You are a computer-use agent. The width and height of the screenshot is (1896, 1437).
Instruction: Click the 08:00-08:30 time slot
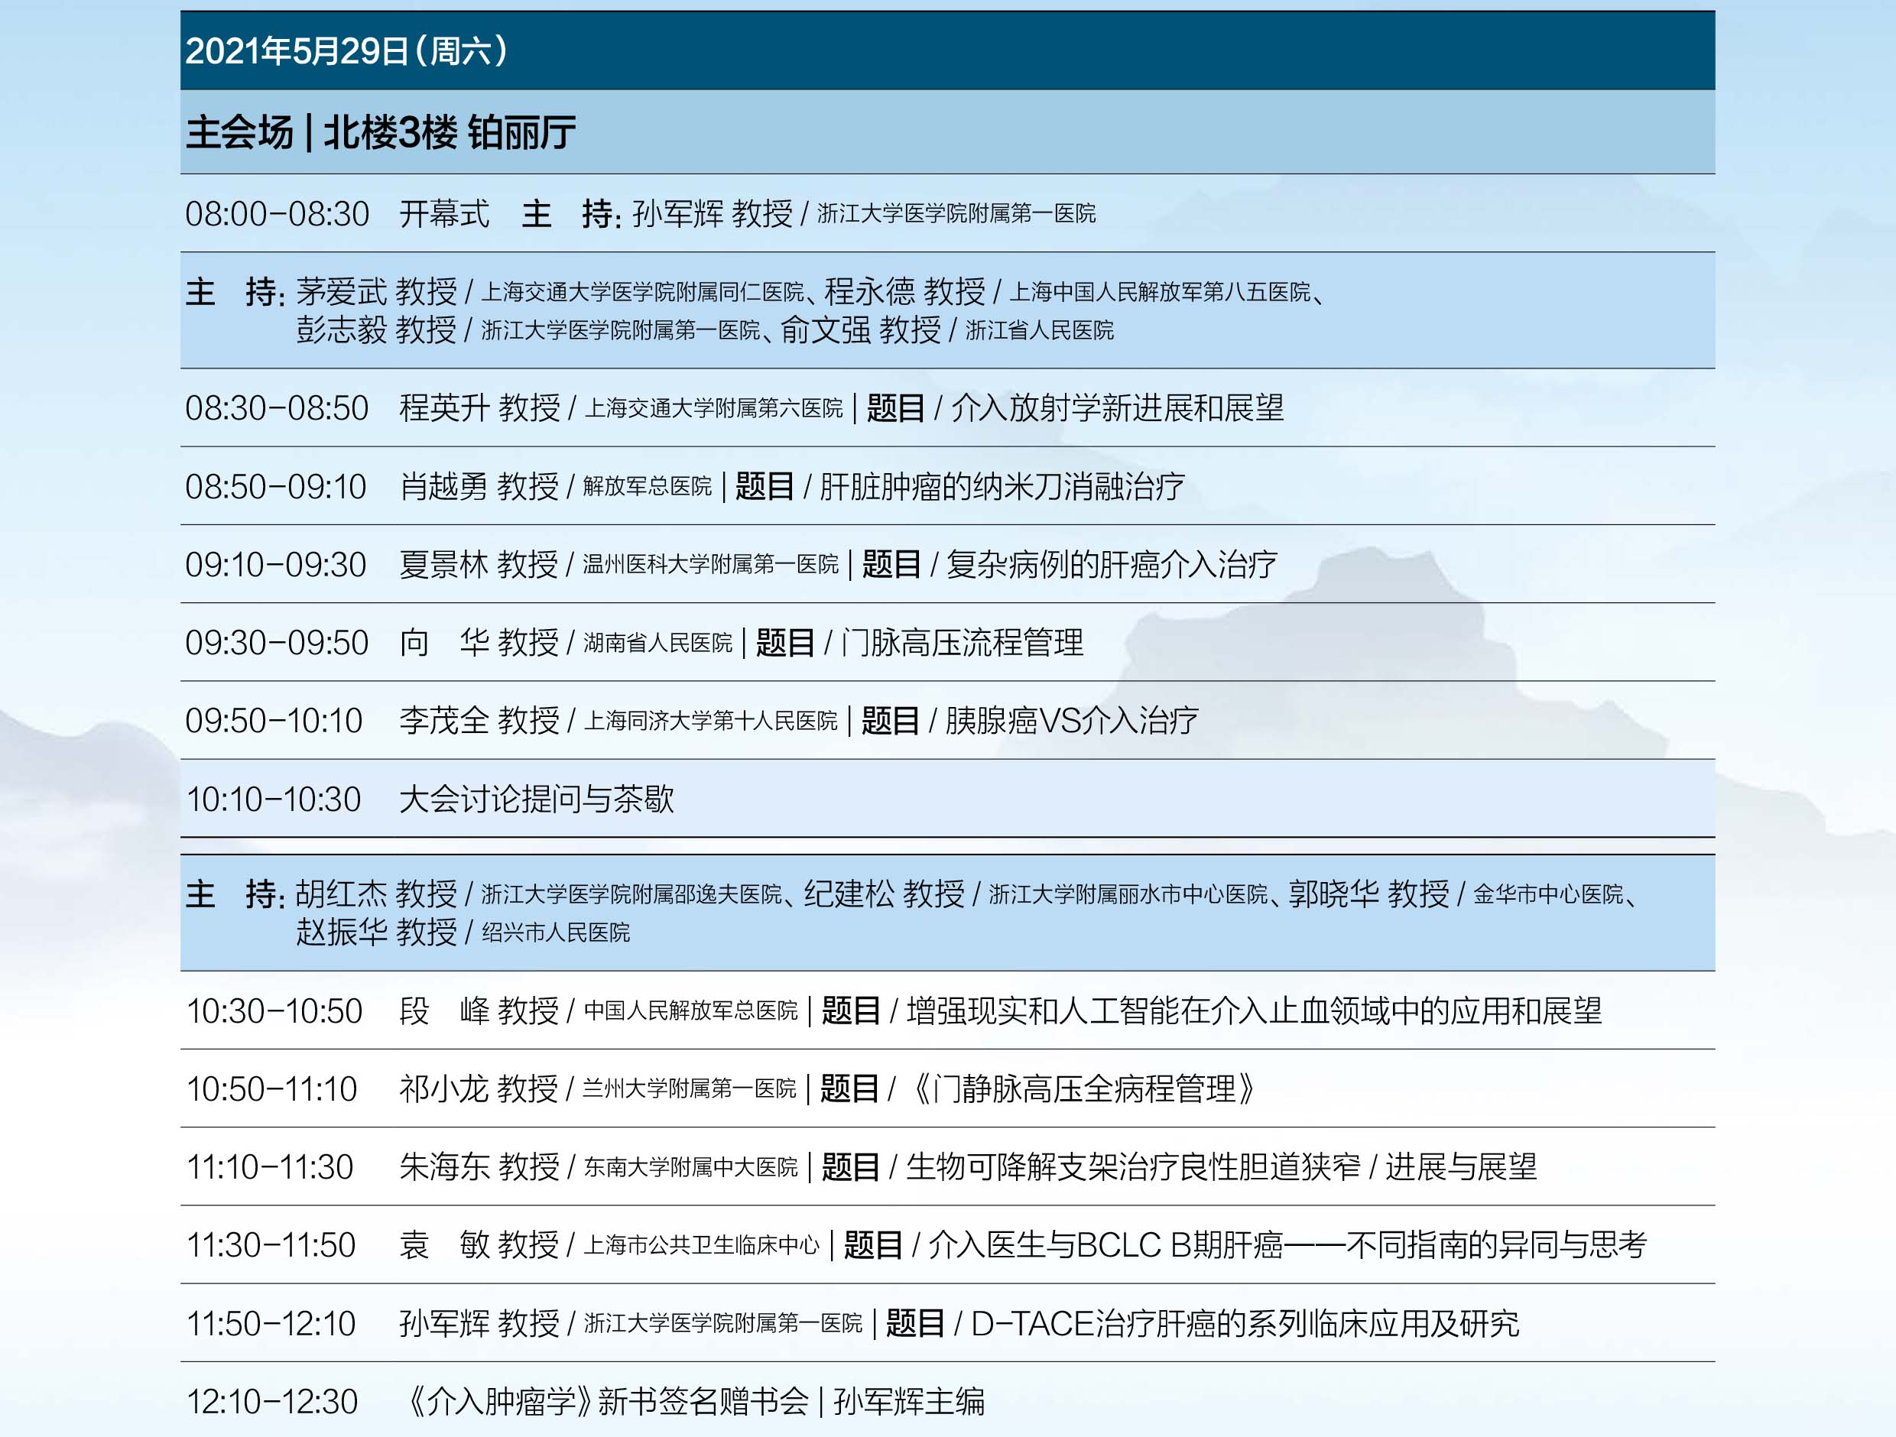tap(277, 213)
